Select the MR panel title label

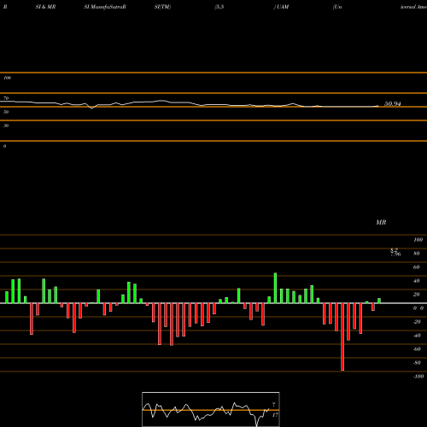[381, 222]
